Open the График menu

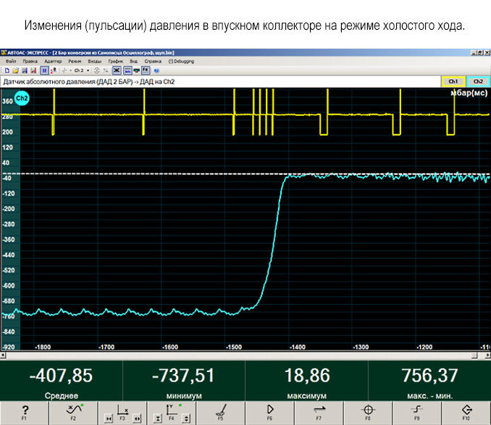point(116,61)
